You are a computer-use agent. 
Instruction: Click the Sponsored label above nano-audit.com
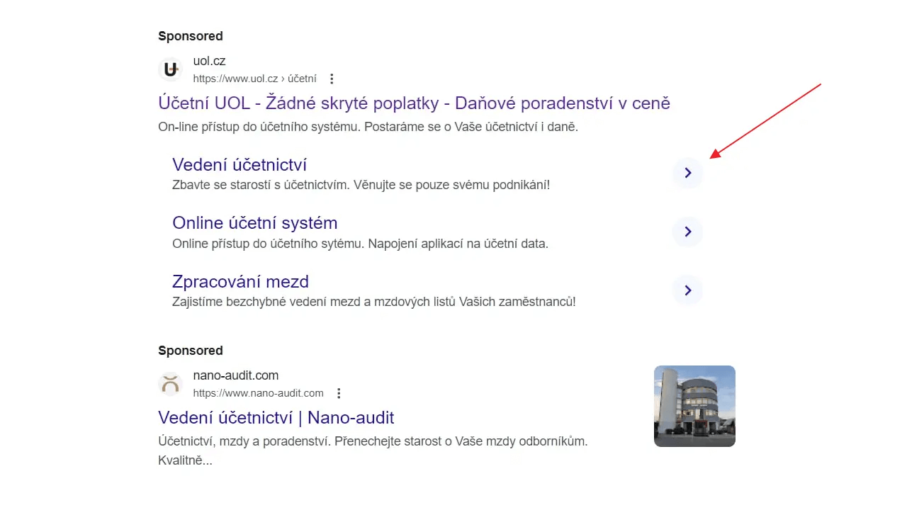[x=190, y=351]
